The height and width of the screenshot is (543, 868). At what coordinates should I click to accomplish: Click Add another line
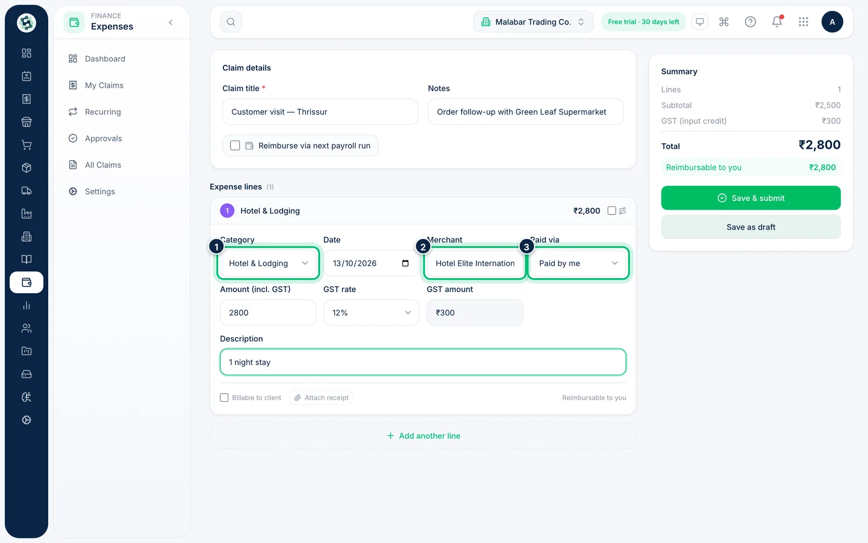(423, 436)
